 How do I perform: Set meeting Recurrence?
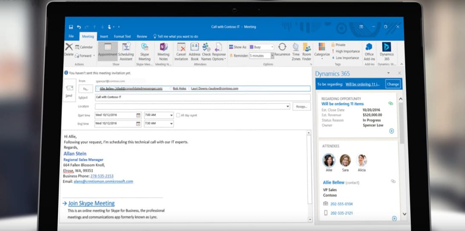282,49
